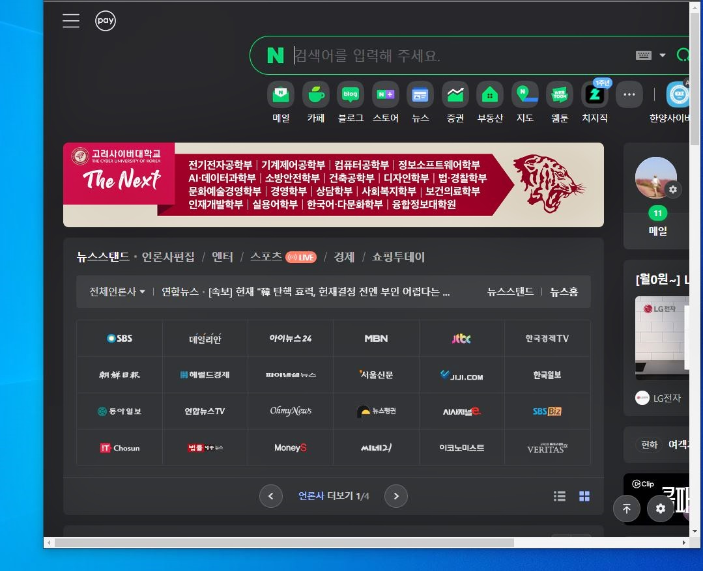Select the 뉴스스탠드 tab
The image size is (703, 571).
[x=103, y=257]
